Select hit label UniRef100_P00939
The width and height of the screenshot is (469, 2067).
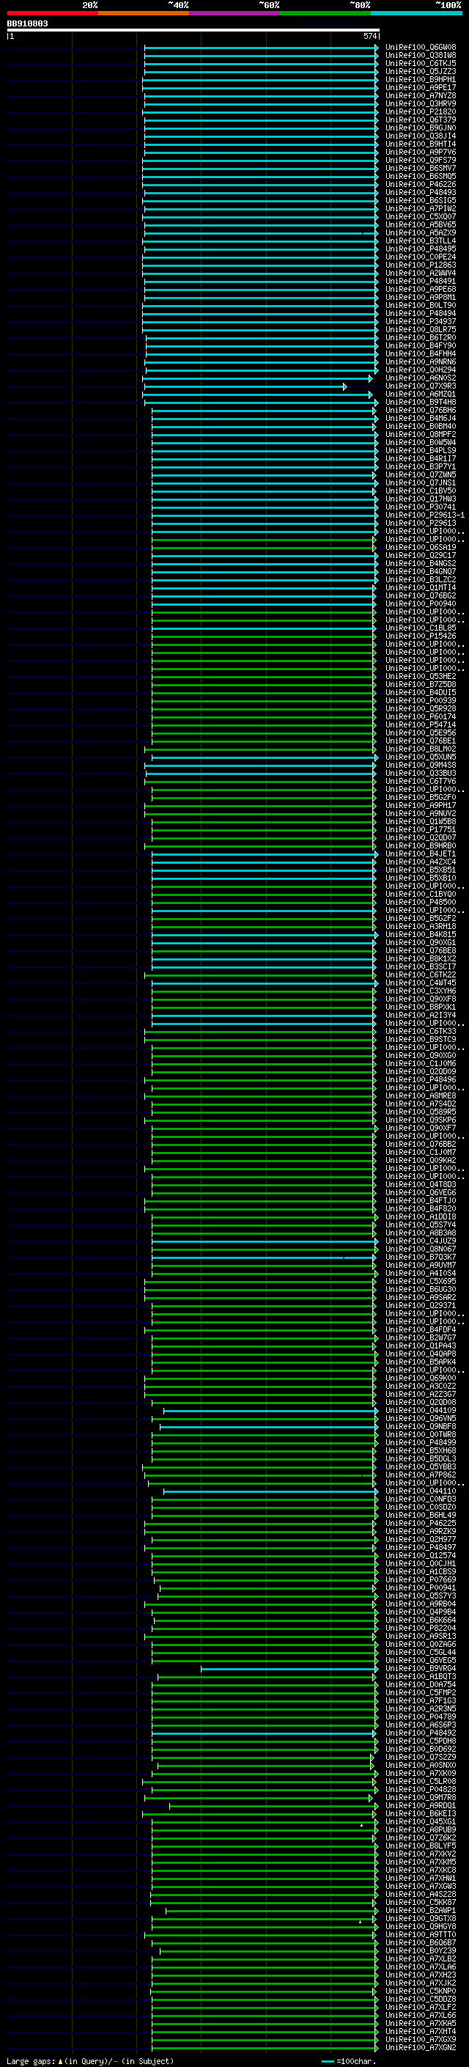point(421,701)
